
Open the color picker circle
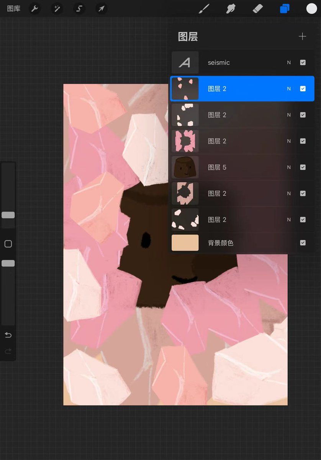(311, 8)
